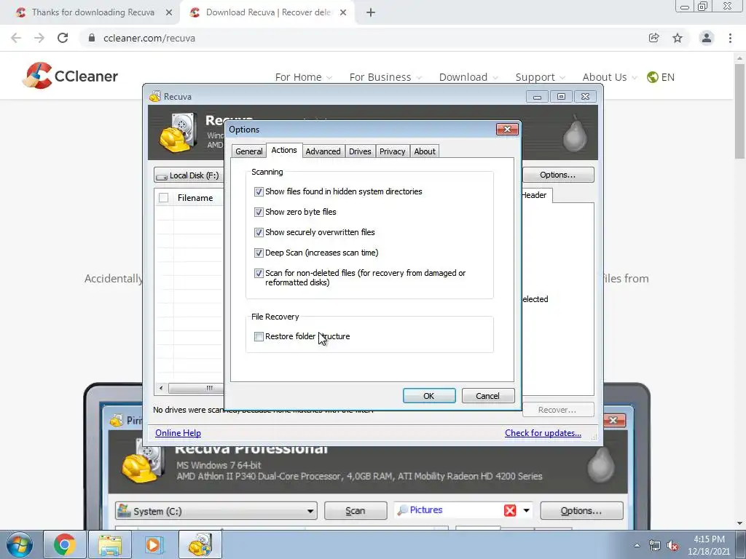Cancel the Options dialog
The height and width of the screenshot is (559, 746).
pyautogui.click(x=487, y=396)
